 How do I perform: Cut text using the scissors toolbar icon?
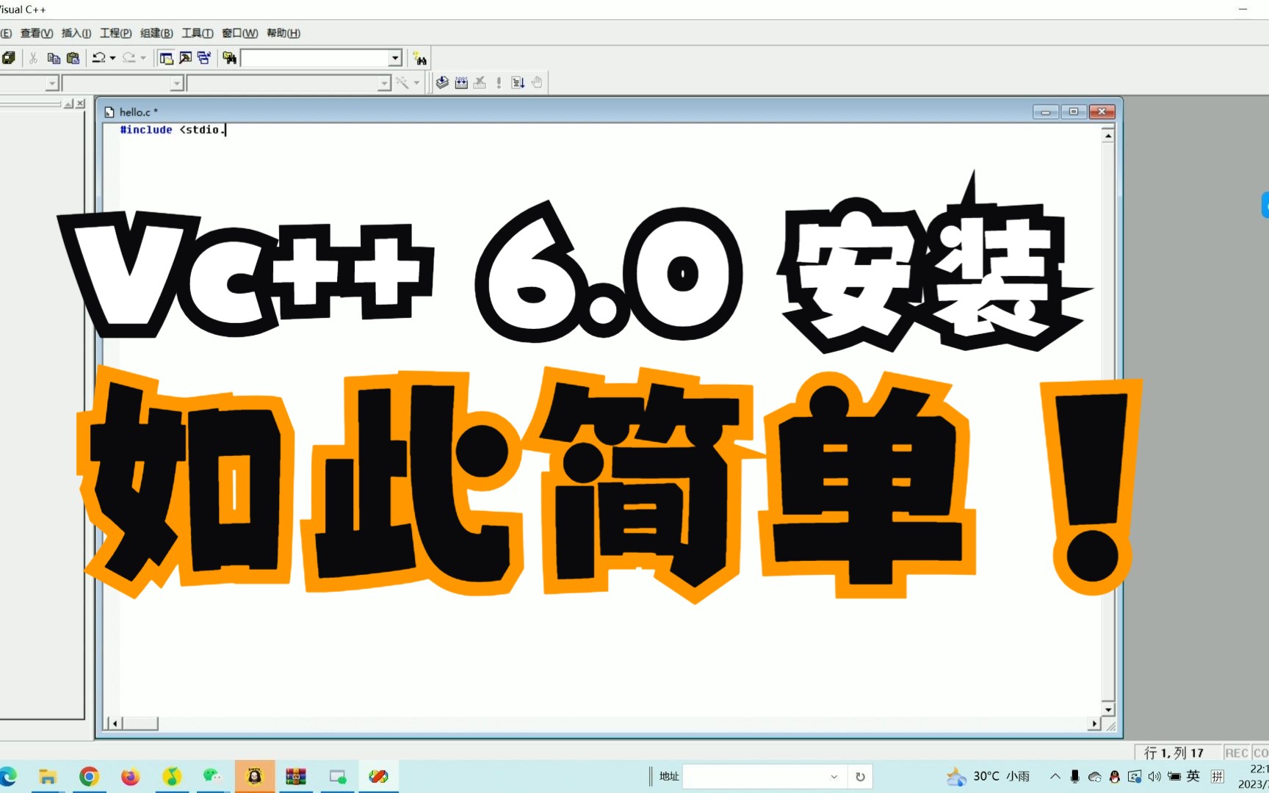(x=33, y=57)
